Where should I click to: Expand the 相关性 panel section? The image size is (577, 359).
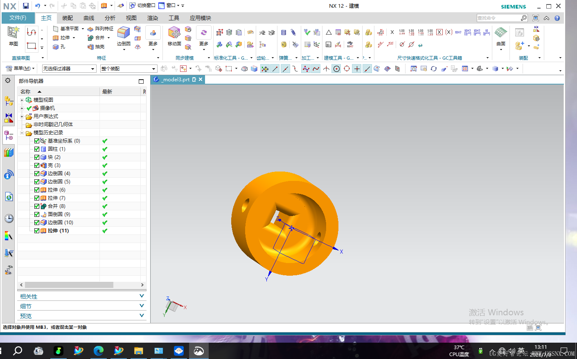click(82, 296)
